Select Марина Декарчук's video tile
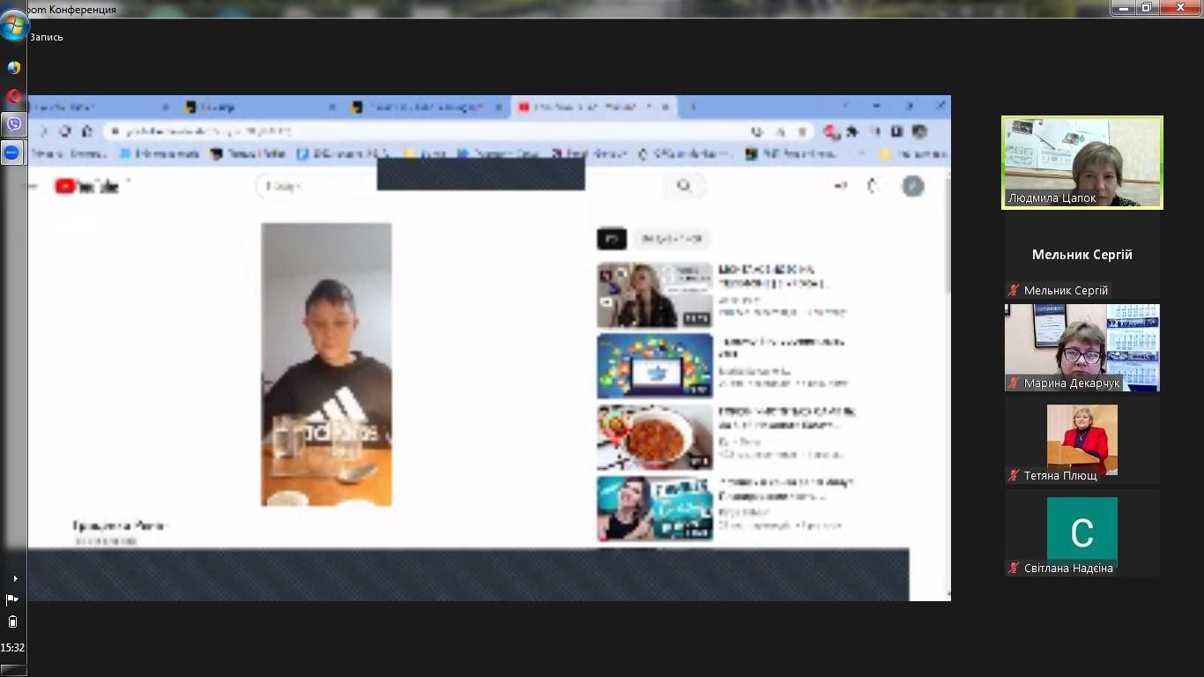This screenshot has width=1204, height=677. coord(1082,347)
